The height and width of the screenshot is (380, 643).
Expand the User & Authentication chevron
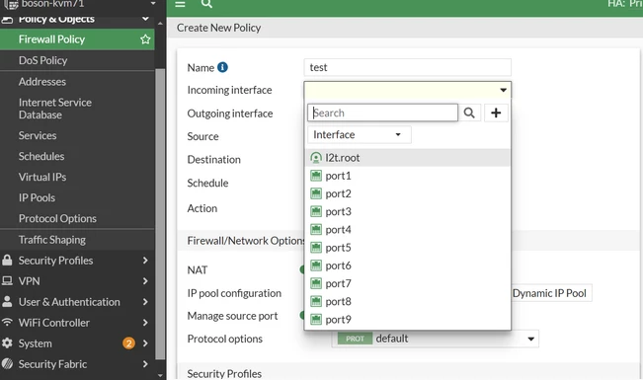[x=145, y=302]
